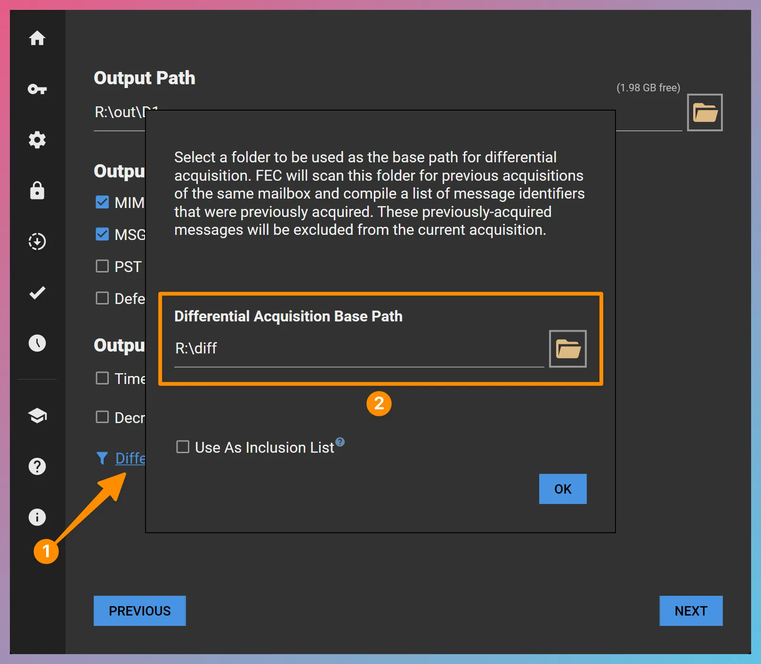This screenshot has width=761, height=664.
Task: Open the clock scheduling sidebar icon
Action: click(x=37, y=343)
